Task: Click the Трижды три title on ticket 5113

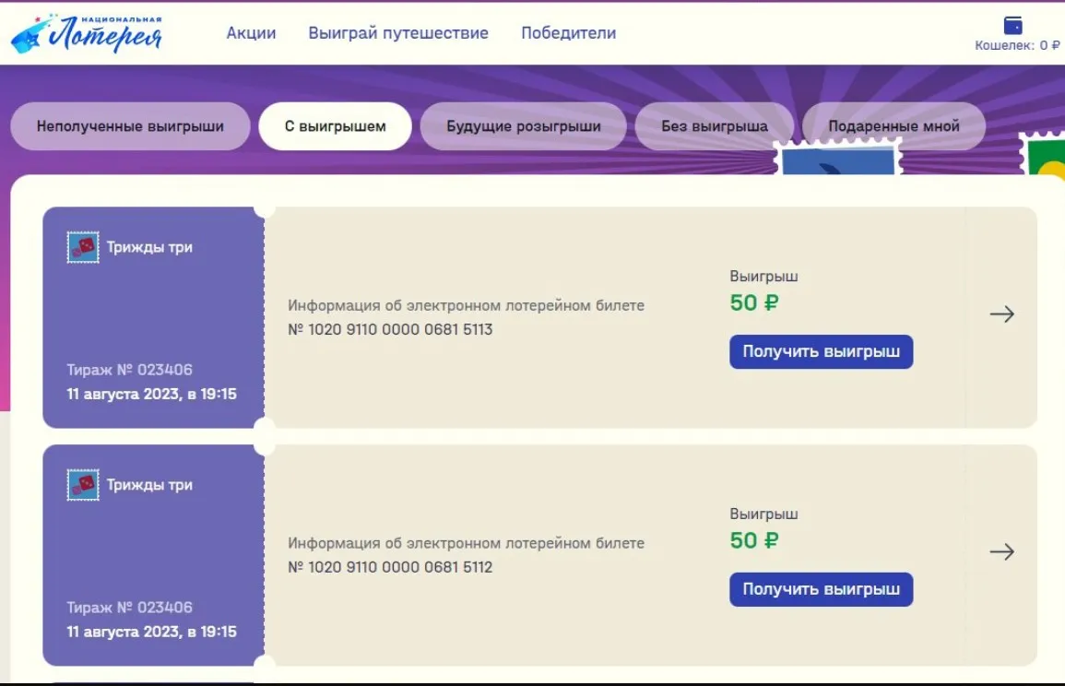Action: pos(149,247)
